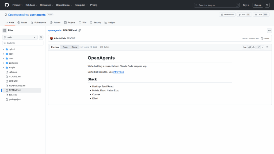Copy the README.md file path
Screen dimensions: 274x154
[80, 30]
